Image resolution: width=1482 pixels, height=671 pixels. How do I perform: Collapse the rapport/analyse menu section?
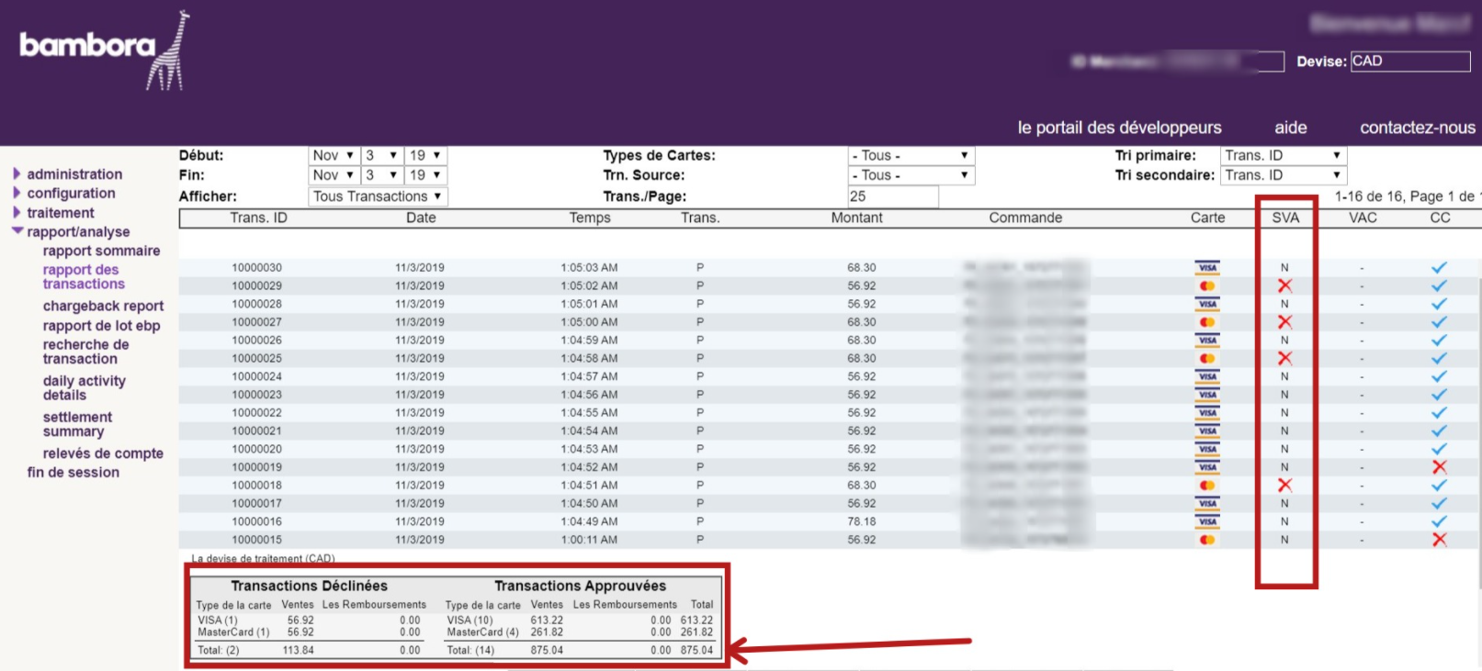click(17, 231)
